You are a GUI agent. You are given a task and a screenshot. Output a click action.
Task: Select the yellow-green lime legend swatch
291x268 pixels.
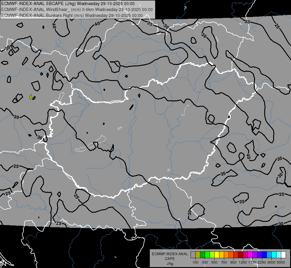coord(212,255)
